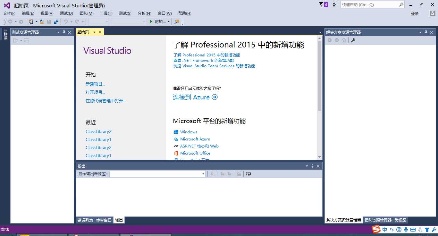Click the Visual Studio logo in title bar

(7, 5)
